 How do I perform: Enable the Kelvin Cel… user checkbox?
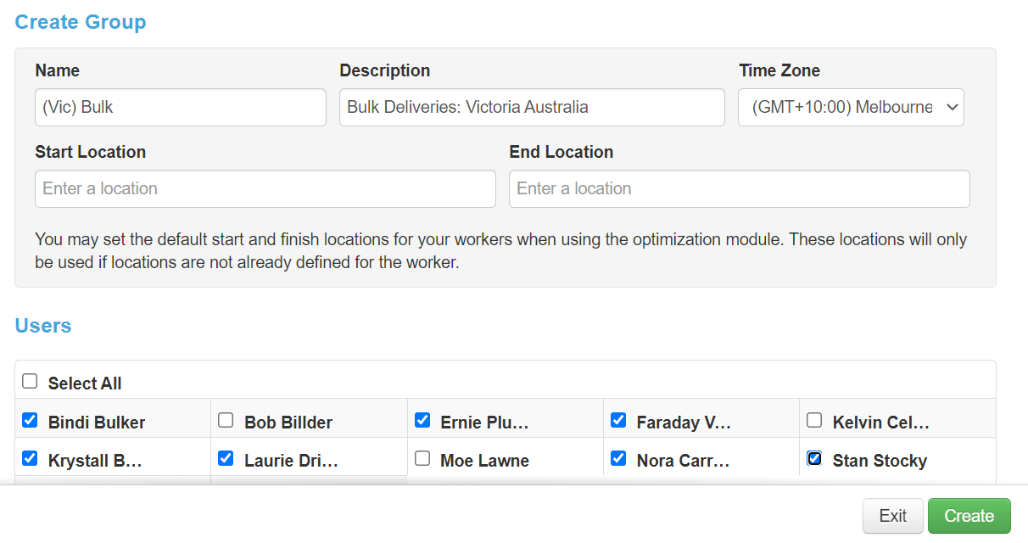(x=814, y=420)
